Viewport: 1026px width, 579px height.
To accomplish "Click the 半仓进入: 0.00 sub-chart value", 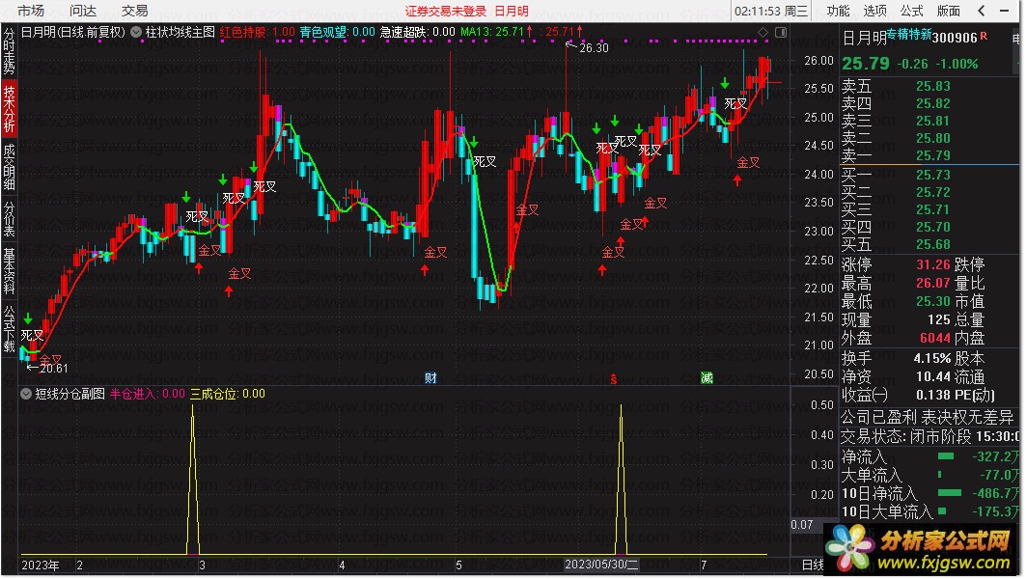I will coord(148,394).
